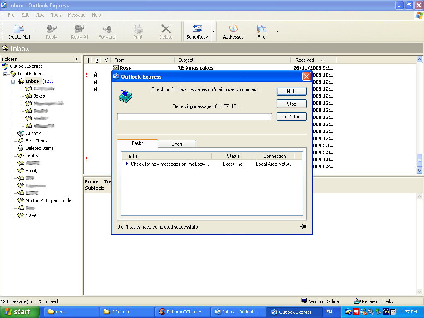
Task: Click message list scroll up arrow
Action: pos(419,60)
